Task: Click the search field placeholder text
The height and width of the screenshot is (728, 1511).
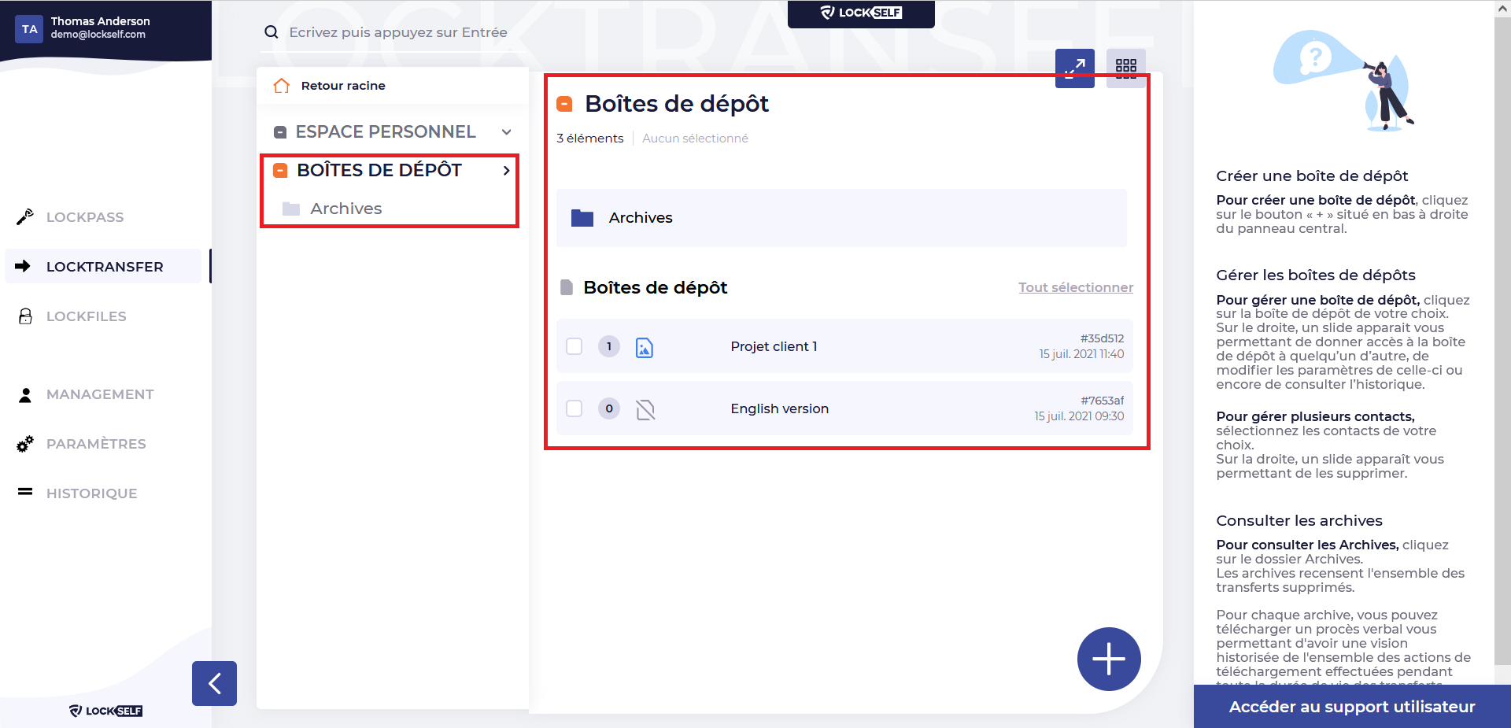Action: point(398,32)
